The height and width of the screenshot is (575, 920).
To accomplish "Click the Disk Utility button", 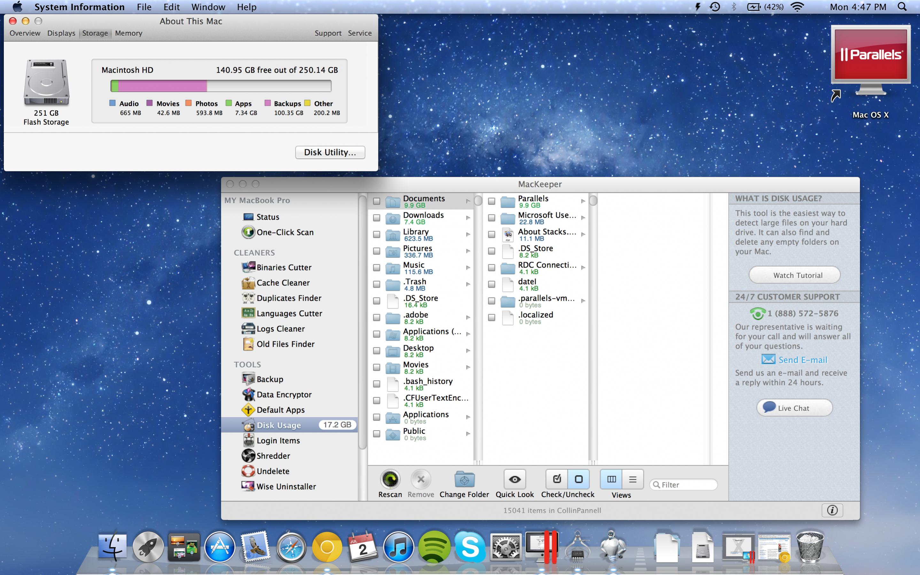I will (330, 152).
